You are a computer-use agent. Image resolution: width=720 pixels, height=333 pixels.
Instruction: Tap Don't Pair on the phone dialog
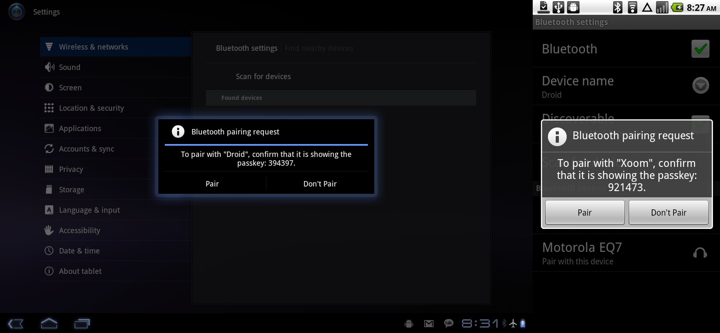pos(668,212)
